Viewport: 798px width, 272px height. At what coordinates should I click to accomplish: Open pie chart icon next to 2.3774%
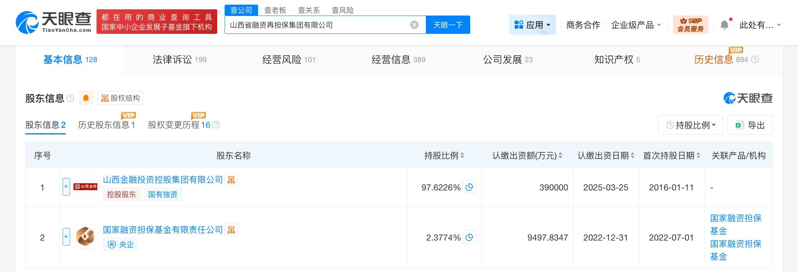469,237
